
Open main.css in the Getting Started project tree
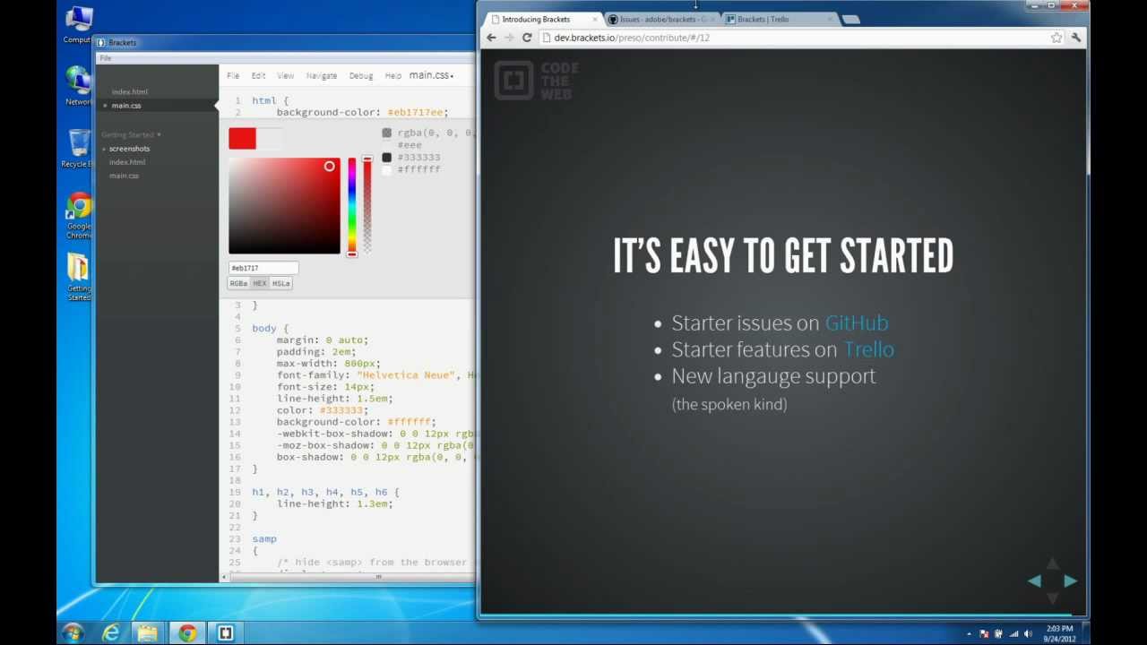tap(124, 176)
